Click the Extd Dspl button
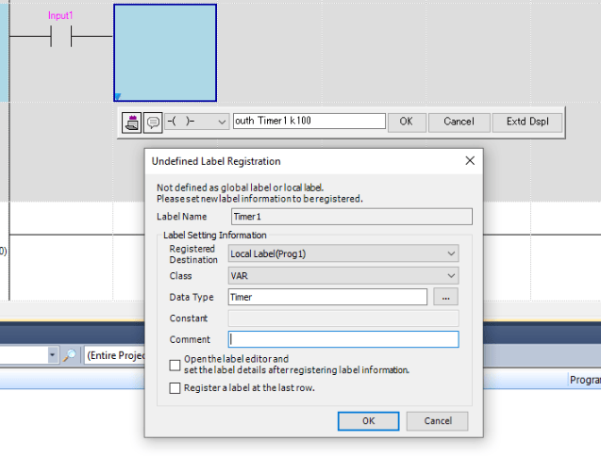The height and width of the screenshot is (473, 601). point(527,122)
